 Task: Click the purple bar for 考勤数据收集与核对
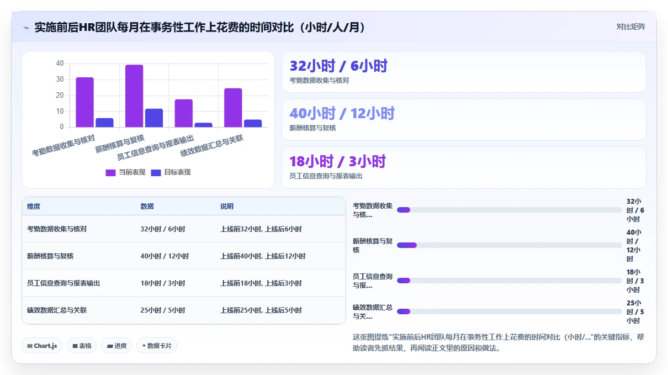pos(85,102)
